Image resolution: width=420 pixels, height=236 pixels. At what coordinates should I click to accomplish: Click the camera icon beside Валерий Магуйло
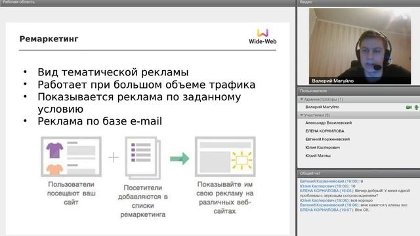pos(408,108)
